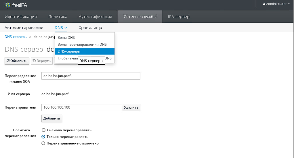Image resolution: width=294 pixels, height=158 pixels.
Task: Click the freeIPA logo icon
Action: coord(8,5)
